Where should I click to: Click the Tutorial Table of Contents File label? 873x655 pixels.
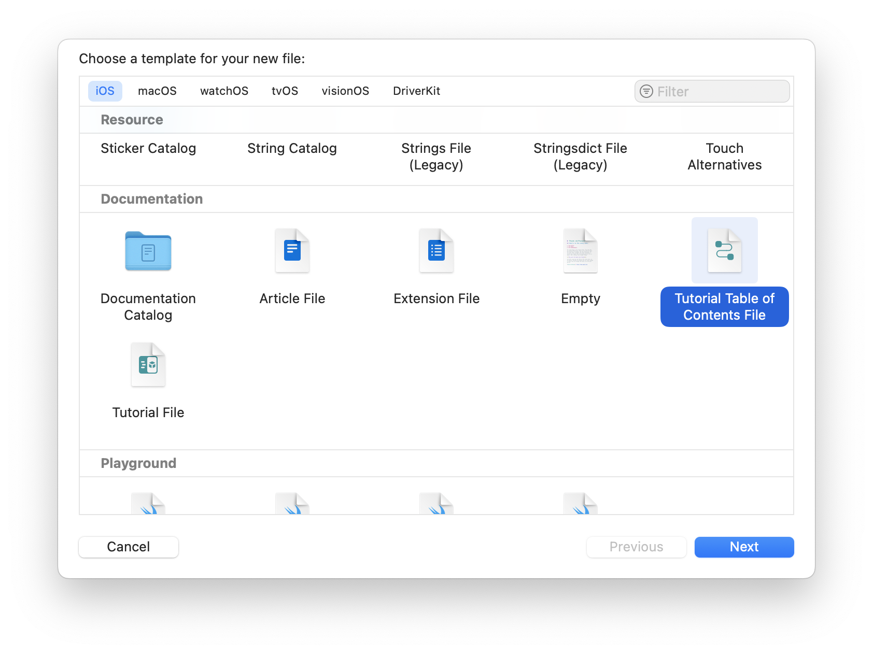(x=725, y=307)
